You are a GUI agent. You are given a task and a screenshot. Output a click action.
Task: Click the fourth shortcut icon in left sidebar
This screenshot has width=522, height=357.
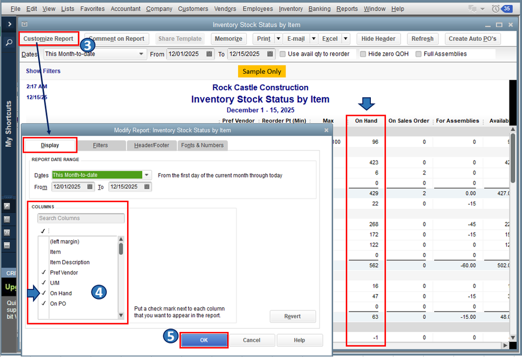(7, 246)
